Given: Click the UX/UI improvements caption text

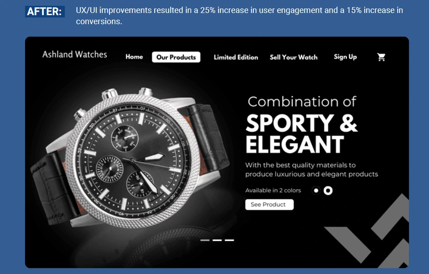Looking at the screenshot, I should tap(240, 16).
